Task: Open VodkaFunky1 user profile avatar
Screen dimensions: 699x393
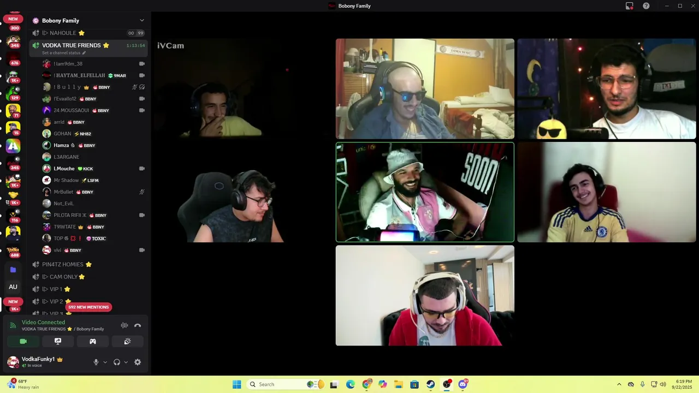Action: [13, 362]
